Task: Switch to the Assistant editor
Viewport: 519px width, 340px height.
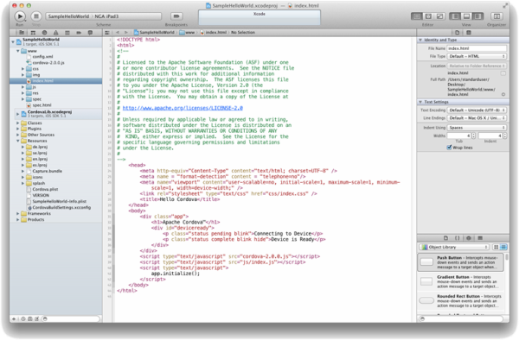Action: click(x=428, y=16)
